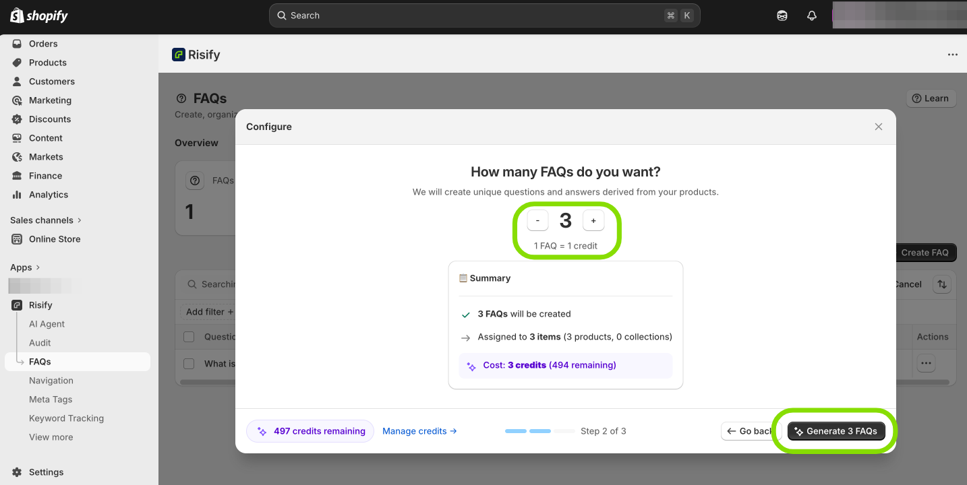Toggle the select-all checkbox in table header
This screenshot has height=485, width=967.
point(189,337)
